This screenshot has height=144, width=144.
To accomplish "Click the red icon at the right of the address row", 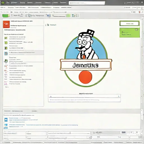I will pyautogui.click(x=139, y=12).
